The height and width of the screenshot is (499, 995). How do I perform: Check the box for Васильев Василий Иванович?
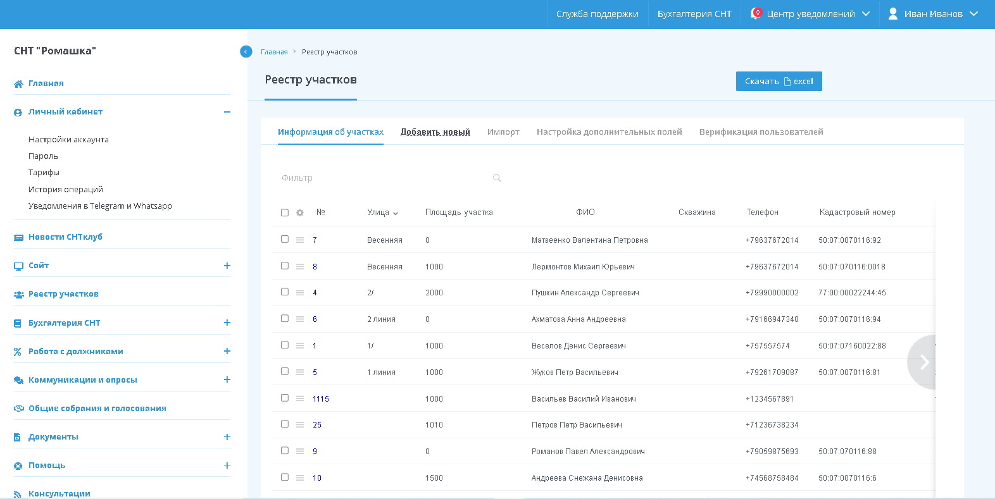tap(285, 398)
